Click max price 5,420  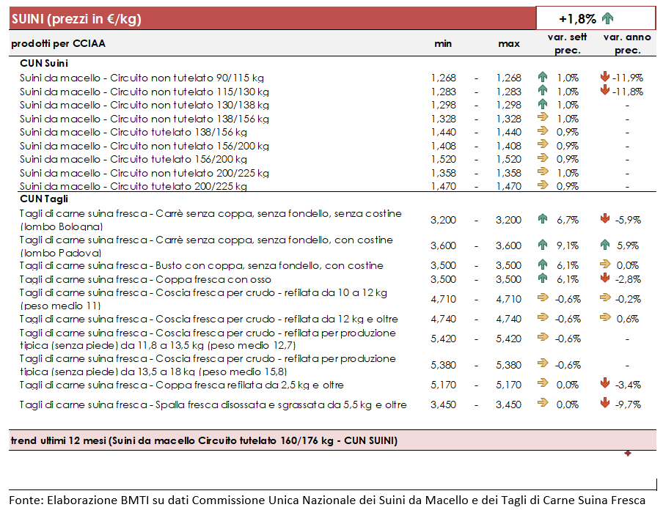click(509, 339)
